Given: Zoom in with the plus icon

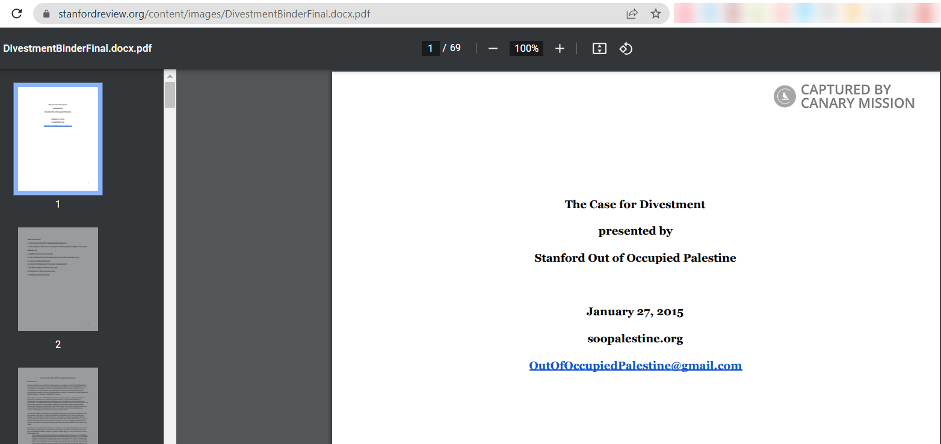Looking at the screenshot, I should 560,49.
